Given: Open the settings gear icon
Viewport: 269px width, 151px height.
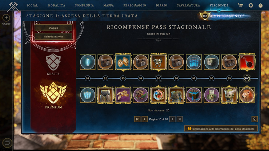Looking at the screenshot, I should coord(251,5).
